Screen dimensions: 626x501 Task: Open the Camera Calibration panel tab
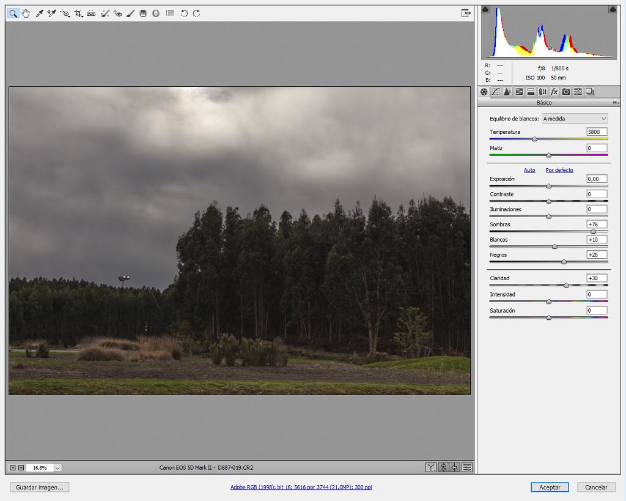(x=566, y=92)
